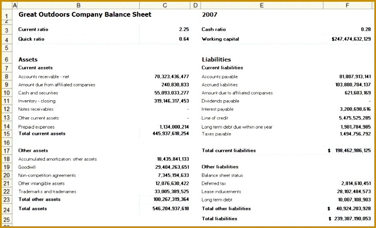
Task: Click the Great Outdoors Company Balance Sheet title
Action: click(x=85, y=15)
